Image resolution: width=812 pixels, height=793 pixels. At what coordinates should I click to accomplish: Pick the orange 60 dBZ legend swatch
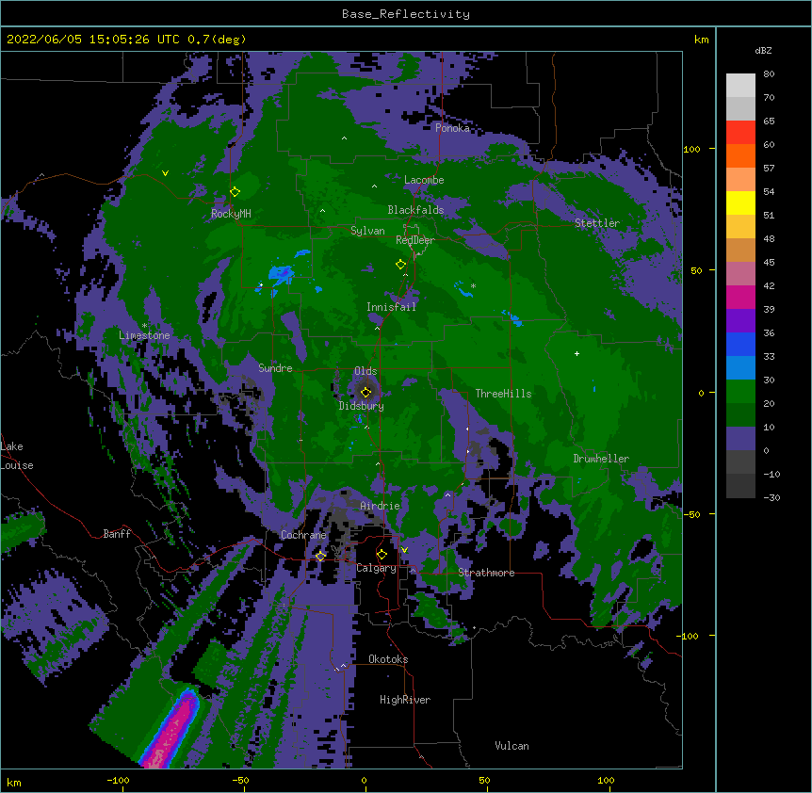(740, 155)
